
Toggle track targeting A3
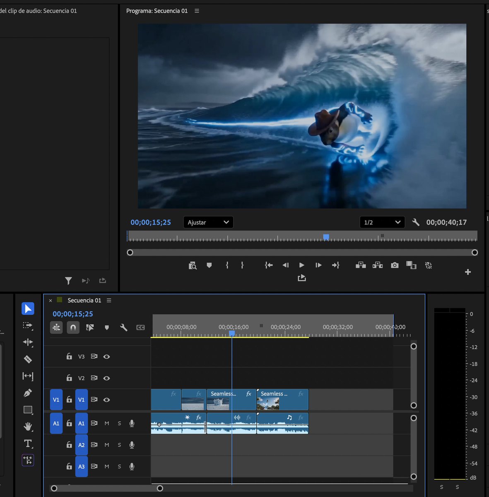[x=82, y=466]
